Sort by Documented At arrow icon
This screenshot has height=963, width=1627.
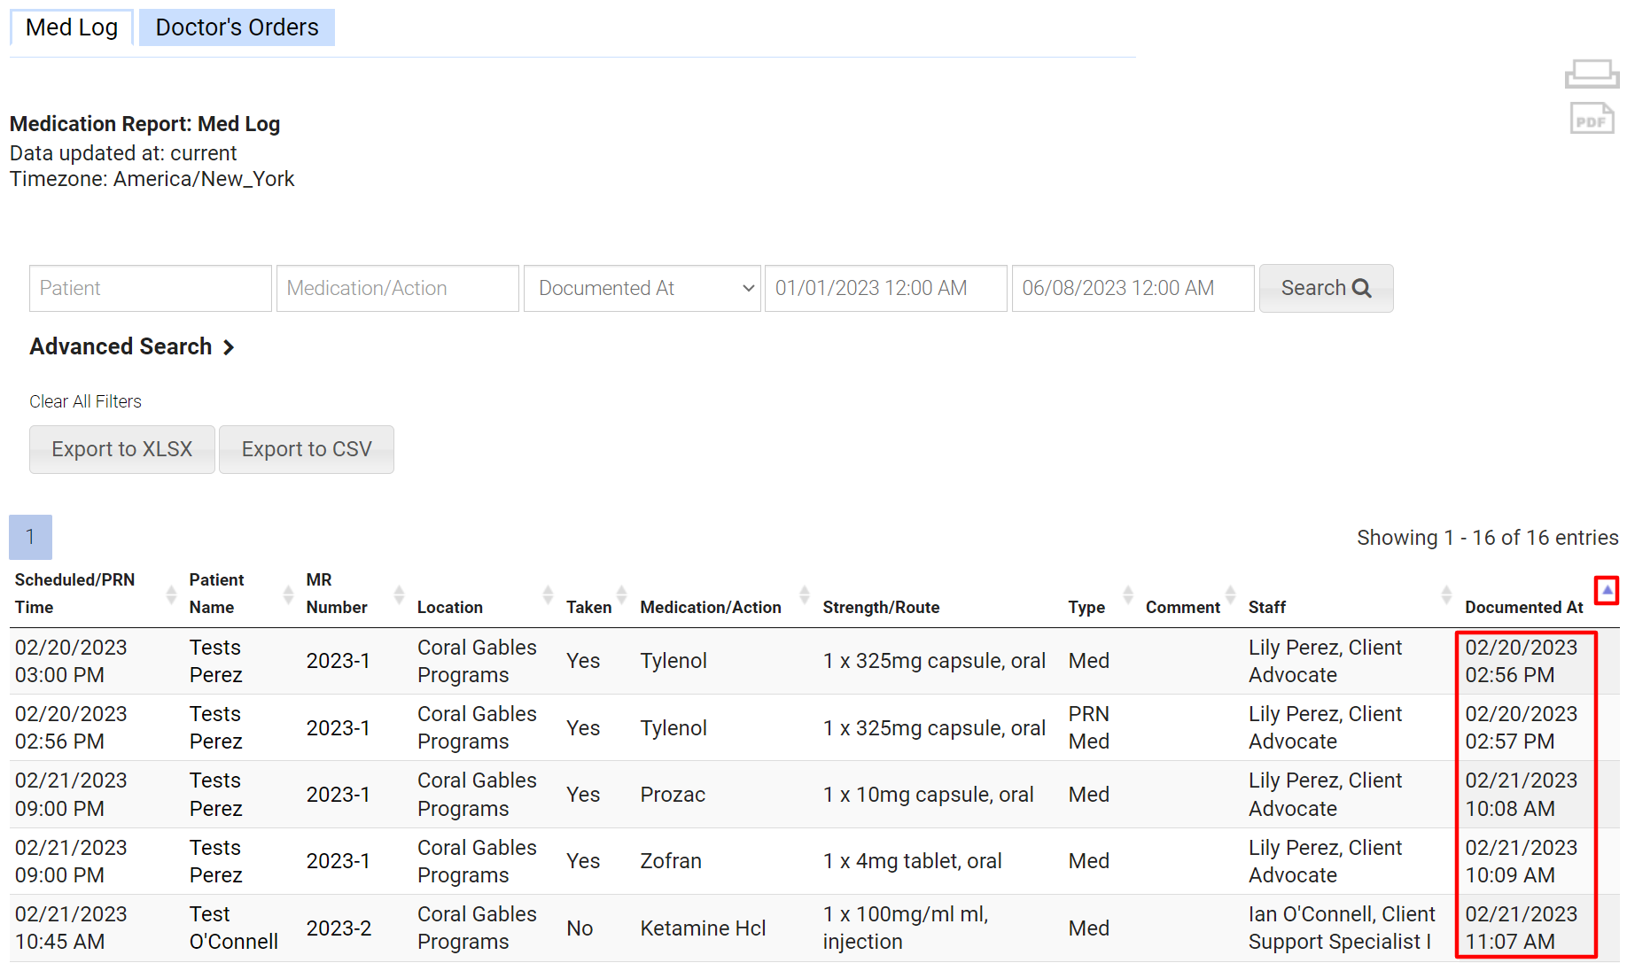point(1607,590)
